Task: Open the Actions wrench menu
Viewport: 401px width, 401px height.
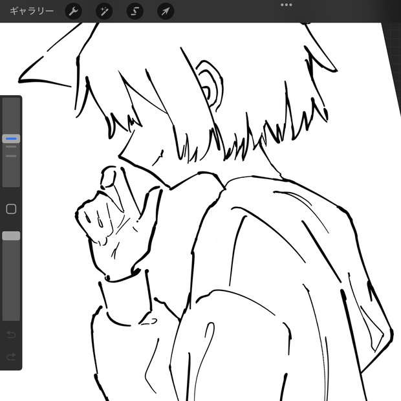Action: pos(73,11)
